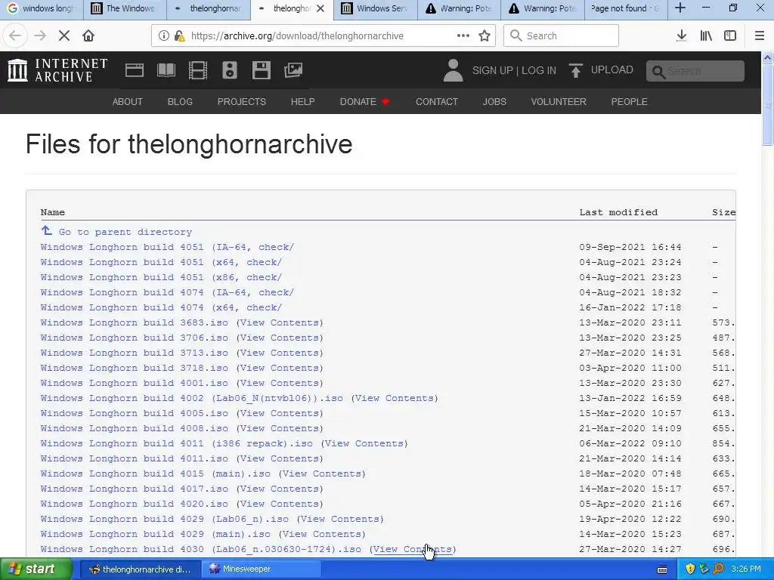Go back to previous page
Viewport: 774px width, 580px height.
15,35
